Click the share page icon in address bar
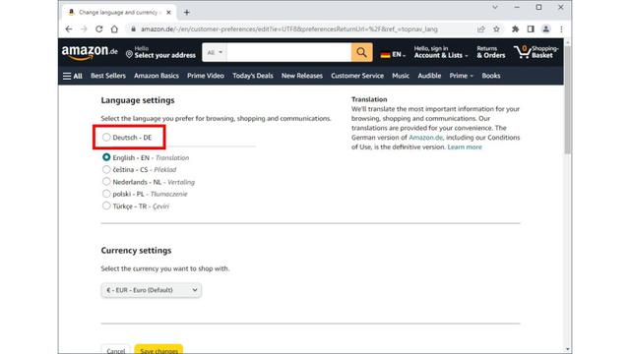The width and height of the screenshot is (630, 354). (481, 29)
